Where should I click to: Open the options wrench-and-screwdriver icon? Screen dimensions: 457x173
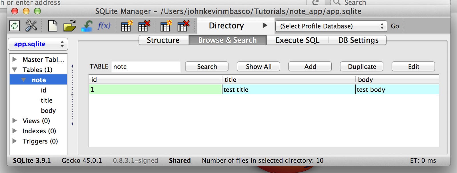[31, 26]
